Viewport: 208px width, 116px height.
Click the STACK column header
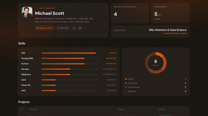click(121, 109)
